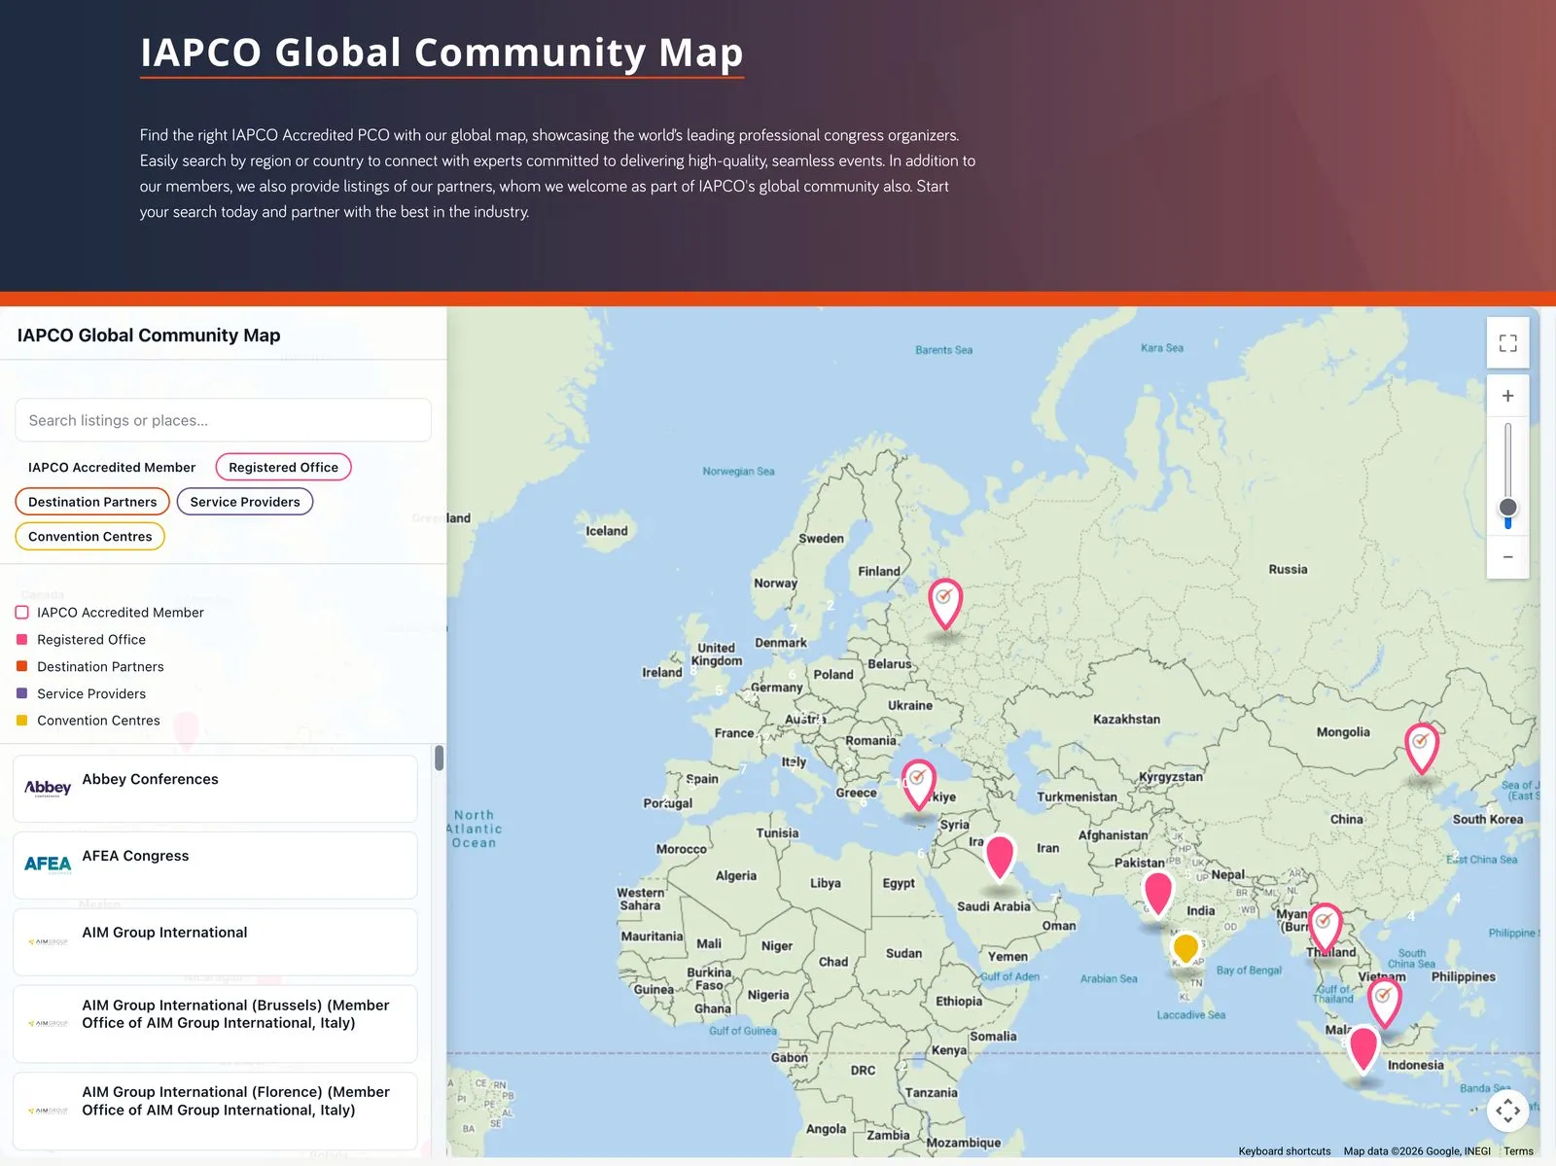
Task: Zoom out with the minus button
Action: pyautogui.click(x=1507, y=557)
